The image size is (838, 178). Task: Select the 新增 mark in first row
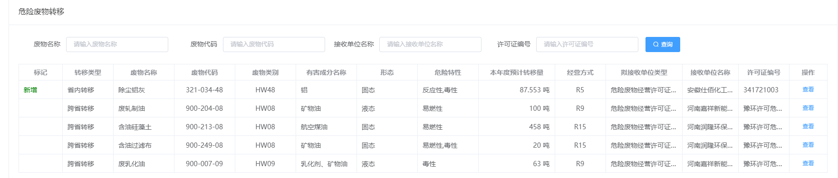[x=30, y=90]
